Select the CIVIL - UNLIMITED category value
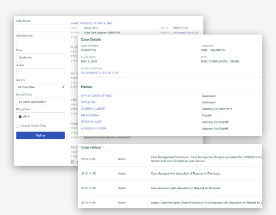 pyautogui.click(x=213, y=50)
